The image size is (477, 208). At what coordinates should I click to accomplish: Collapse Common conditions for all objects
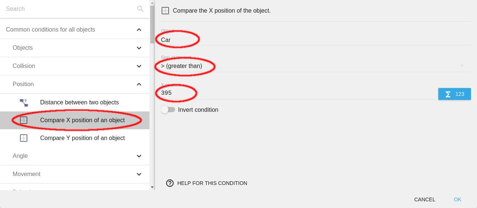139,30
